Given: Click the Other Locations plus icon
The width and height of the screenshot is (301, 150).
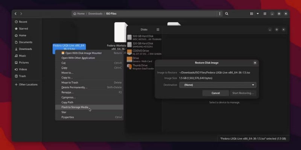Looking at the screenshot, I should tap(16, 85).
